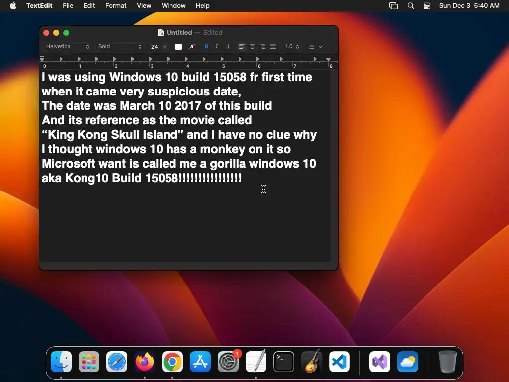Justify the text

coord(273,46)
